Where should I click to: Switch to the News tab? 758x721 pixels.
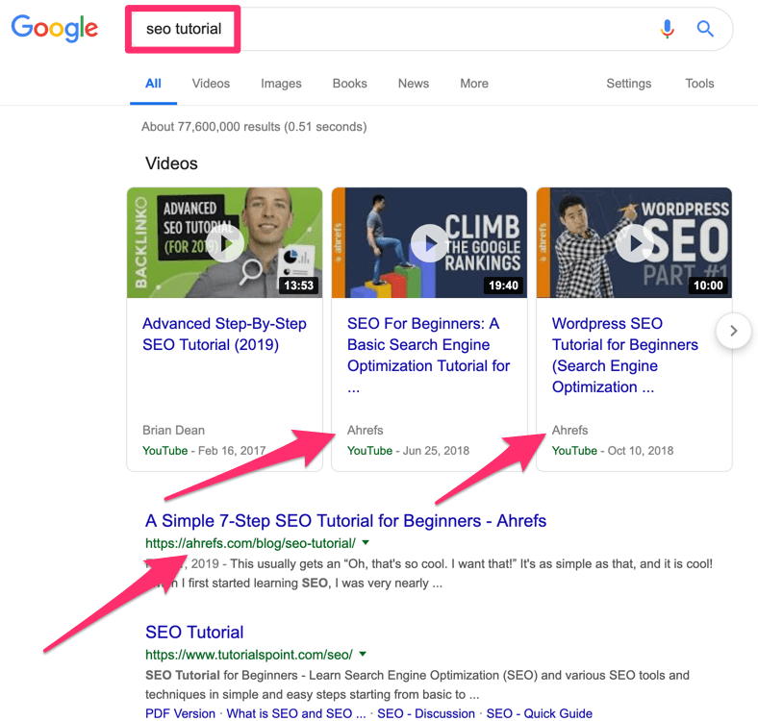click(x=414, y=84)
